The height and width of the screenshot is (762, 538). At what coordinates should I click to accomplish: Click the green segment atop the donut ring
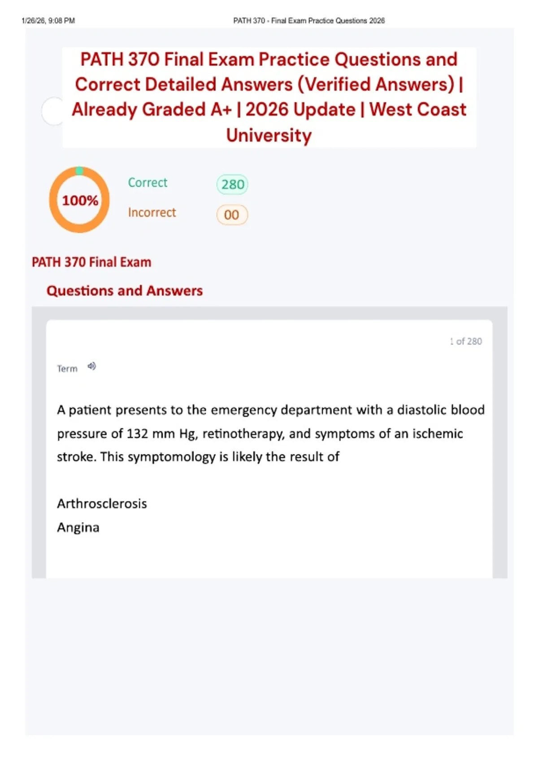pos(79,171)
